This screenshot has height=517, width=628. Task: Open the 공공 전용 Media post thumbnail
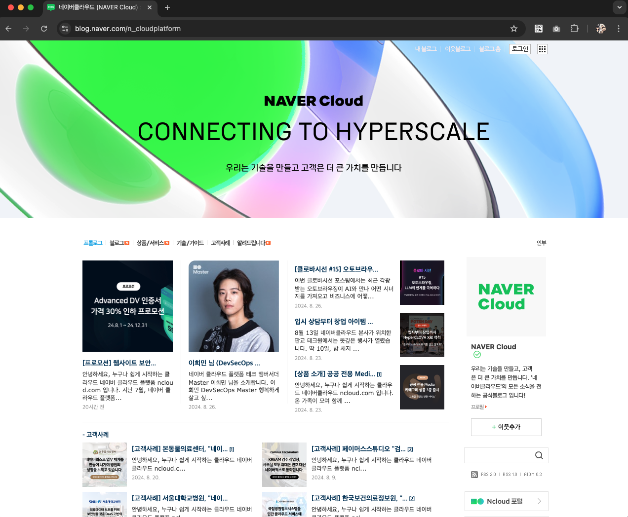coord(422,387)
